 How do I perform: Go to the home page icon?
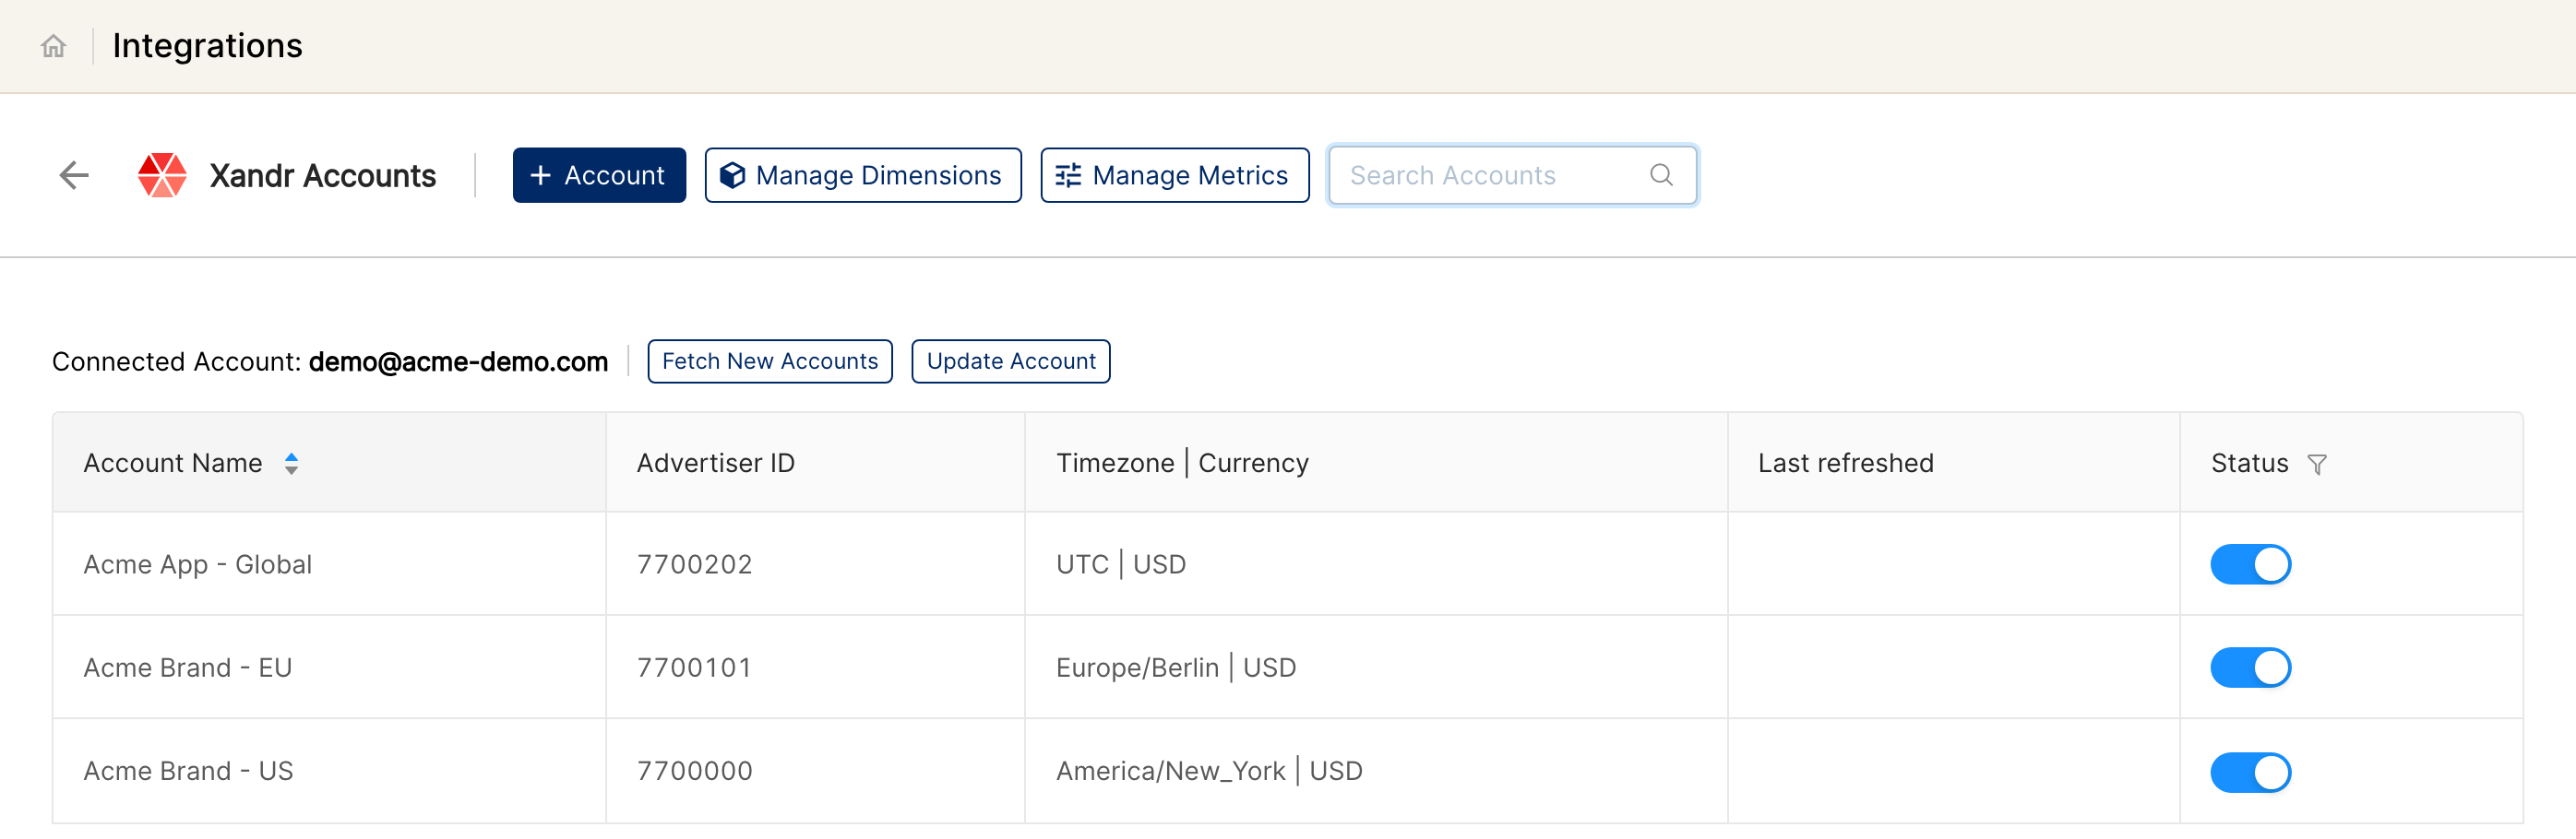54,46
